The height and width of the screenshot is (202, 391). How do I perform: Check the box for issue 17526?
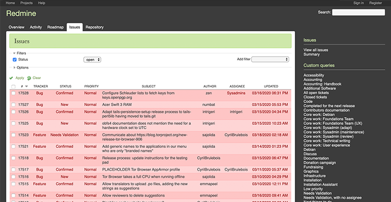coord(13,112)
